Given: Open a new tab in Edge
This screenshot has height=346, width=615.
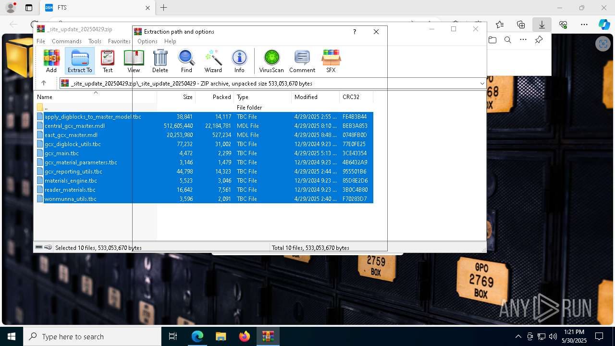Looking at the screenshot, I should [x=163, y=8].
